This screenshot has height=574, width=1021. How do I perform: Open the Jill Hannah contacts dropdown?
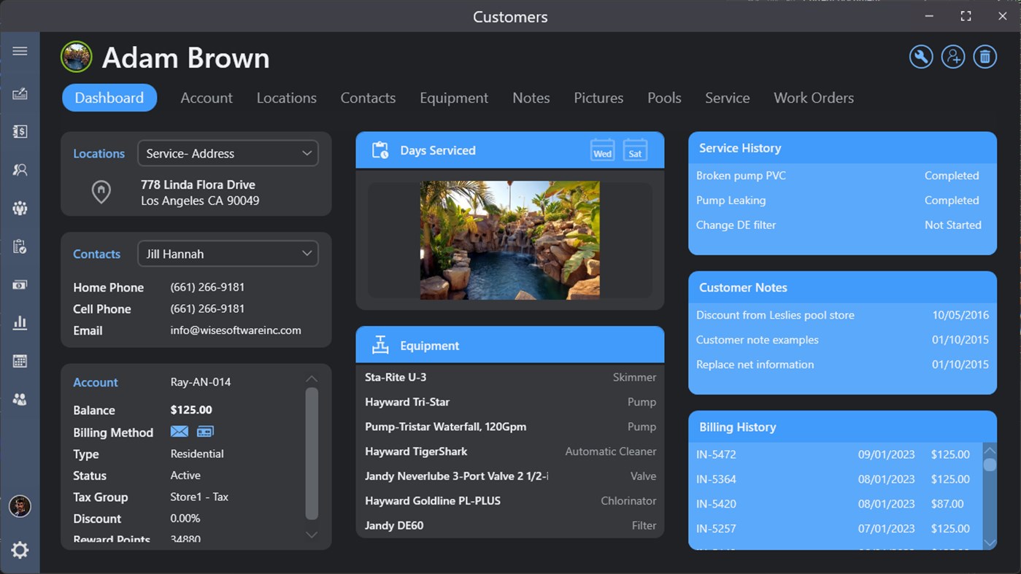228,253
